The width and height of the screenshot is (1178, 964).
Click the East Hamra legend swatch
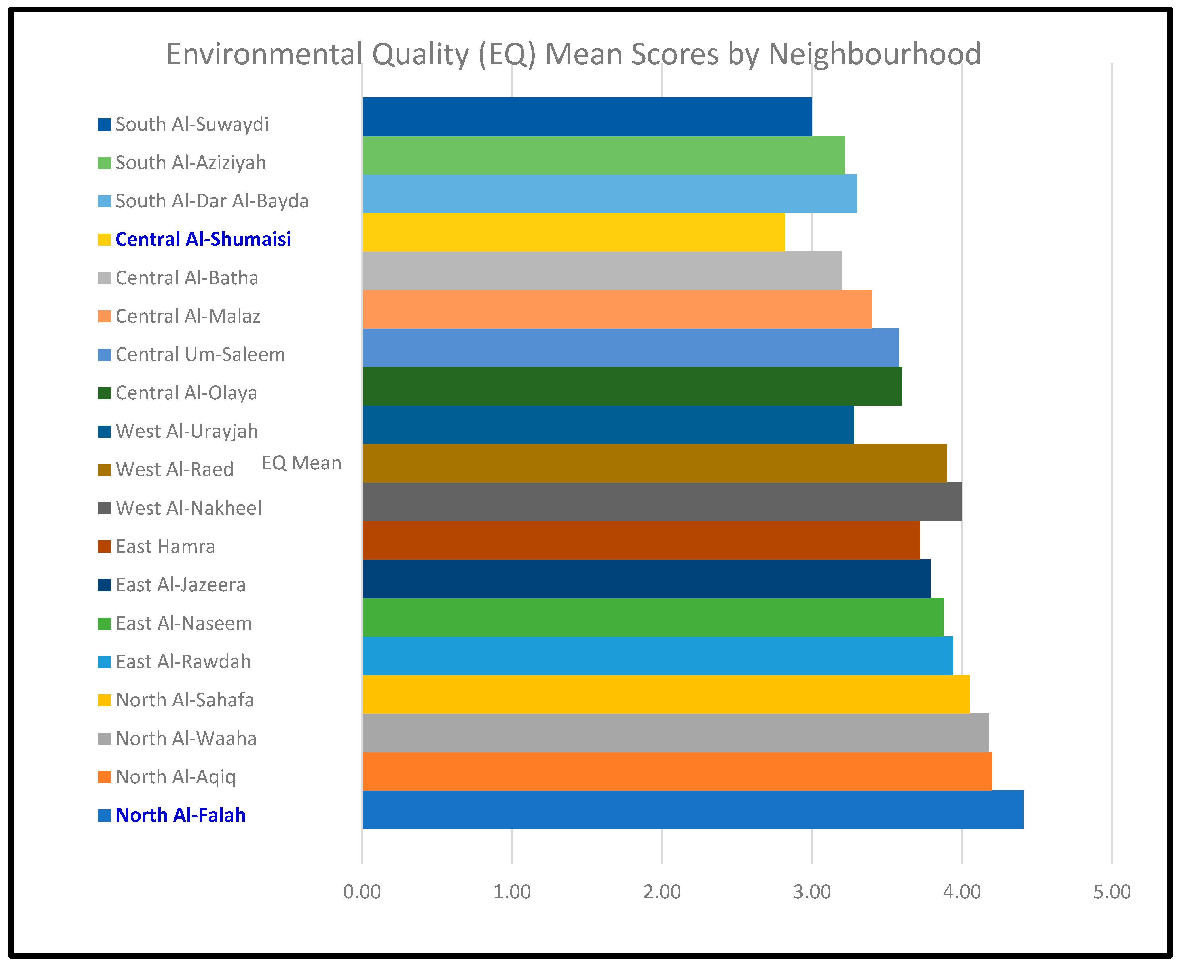click(104, 547)
